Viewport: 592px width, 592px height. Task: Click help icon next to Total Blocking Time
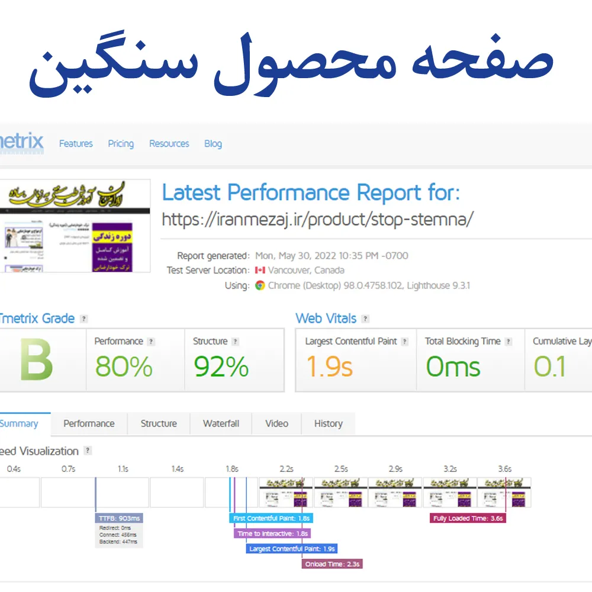click(x=509, y=342)
